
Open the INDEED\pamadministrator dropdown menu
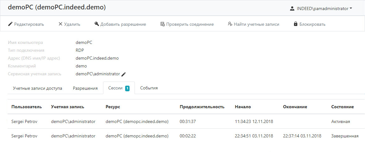pos(321,8)
